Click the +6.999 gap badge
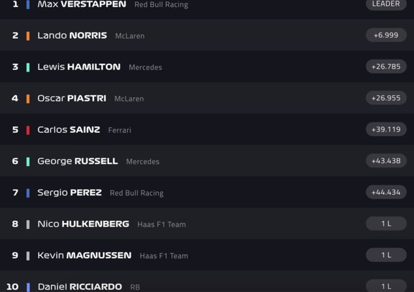 click(386, 35)
